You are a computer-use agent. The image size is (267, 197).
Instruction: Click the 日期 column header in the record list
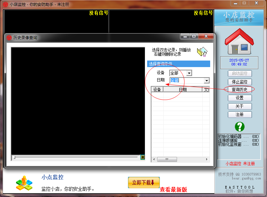click(x=182, y=89)
